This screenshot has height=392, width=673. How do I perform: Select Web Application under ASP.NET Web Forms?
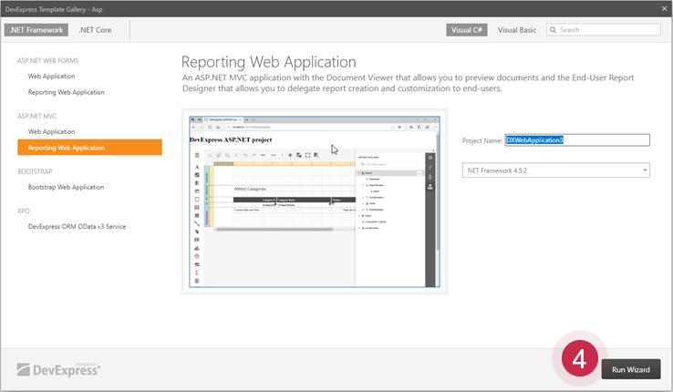[51, 76]
